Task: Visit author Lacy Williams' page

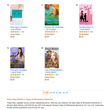Action: point(16,29)
